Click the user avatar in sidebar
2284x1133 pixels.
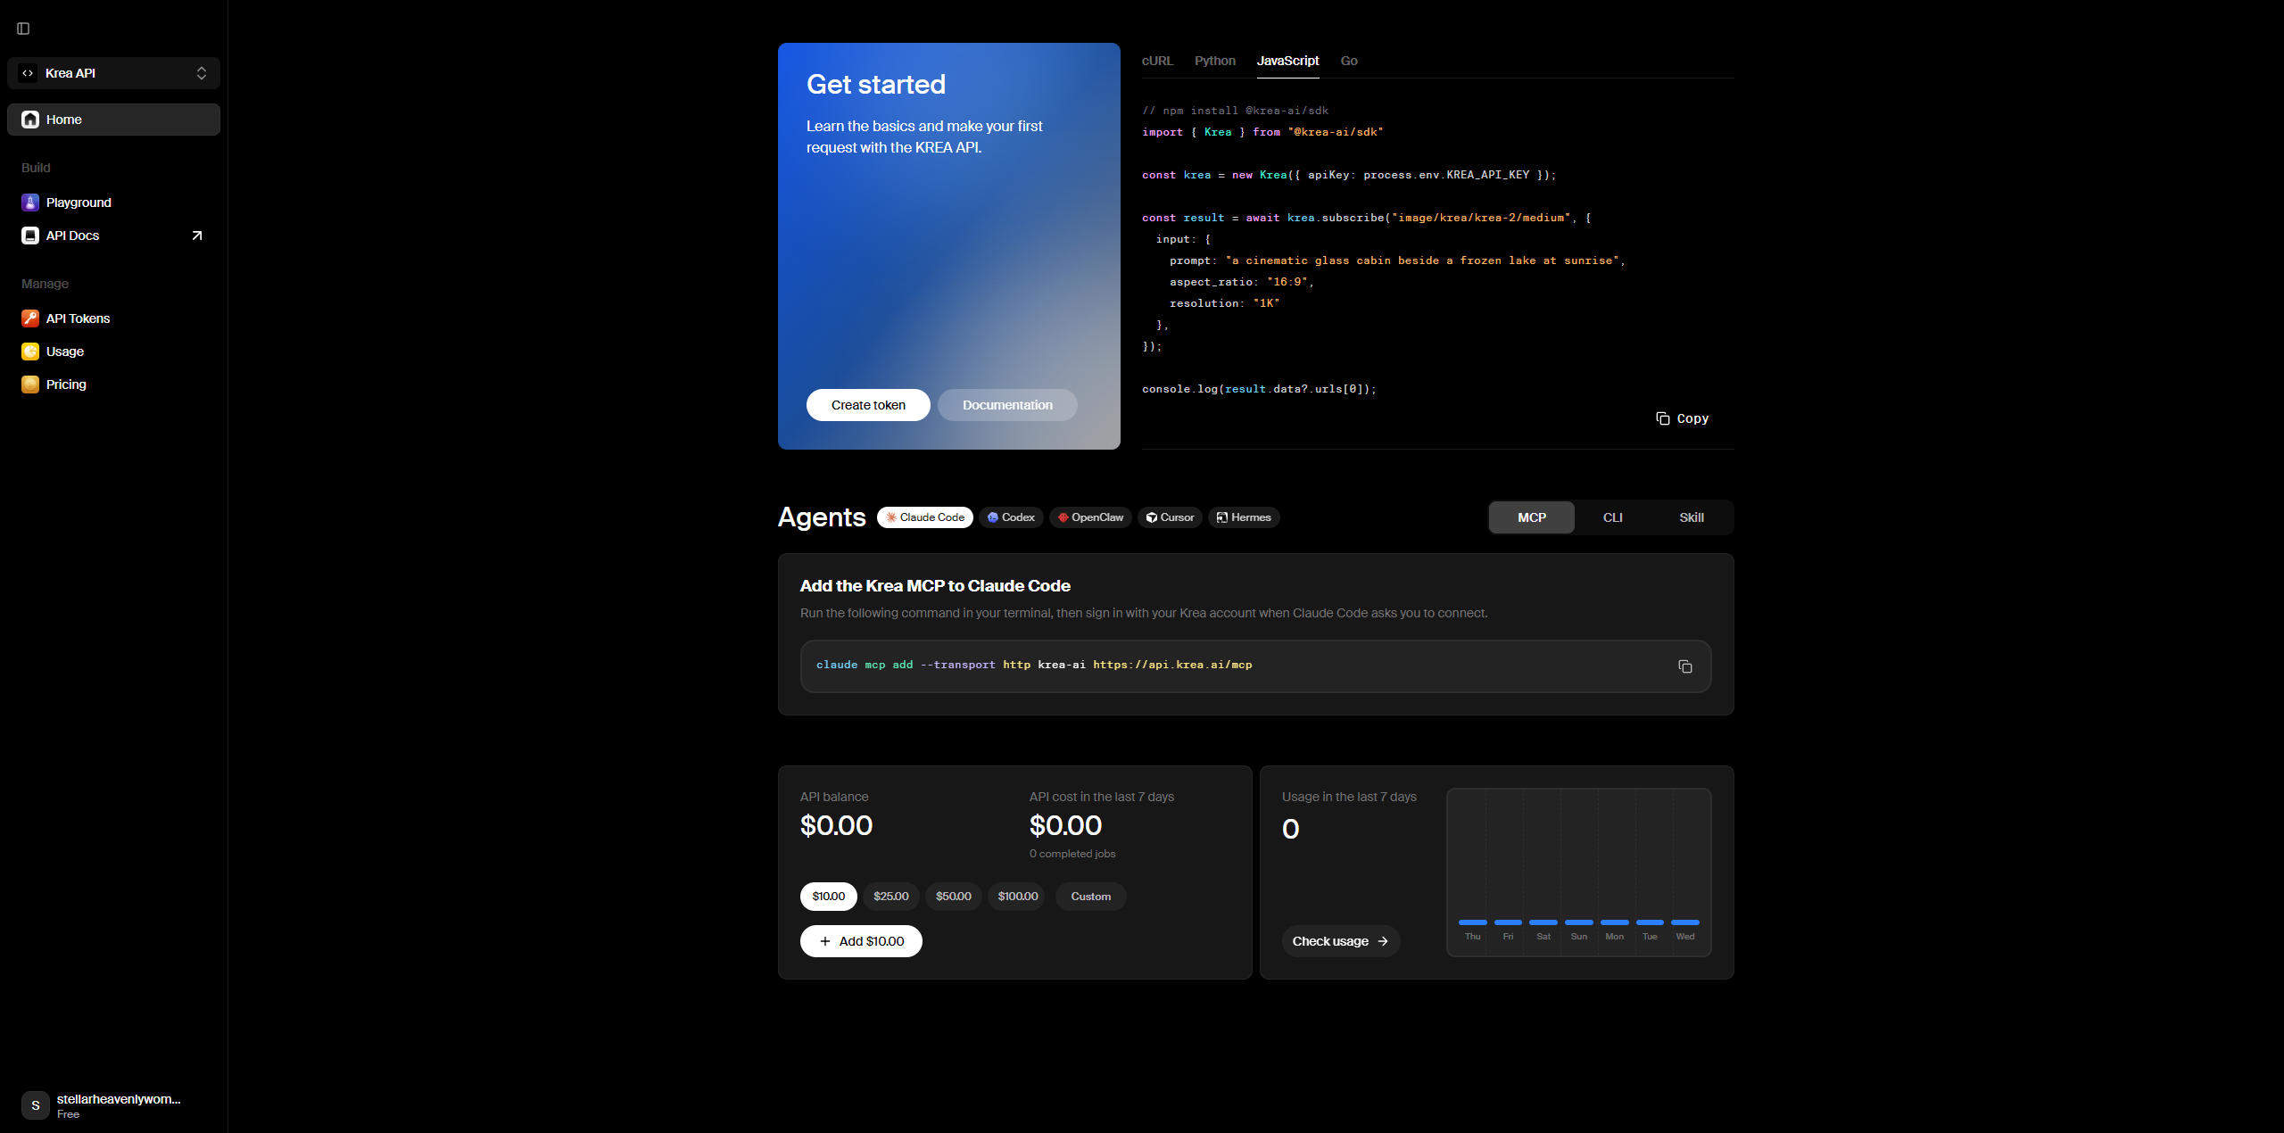(x=36, y=1105)
